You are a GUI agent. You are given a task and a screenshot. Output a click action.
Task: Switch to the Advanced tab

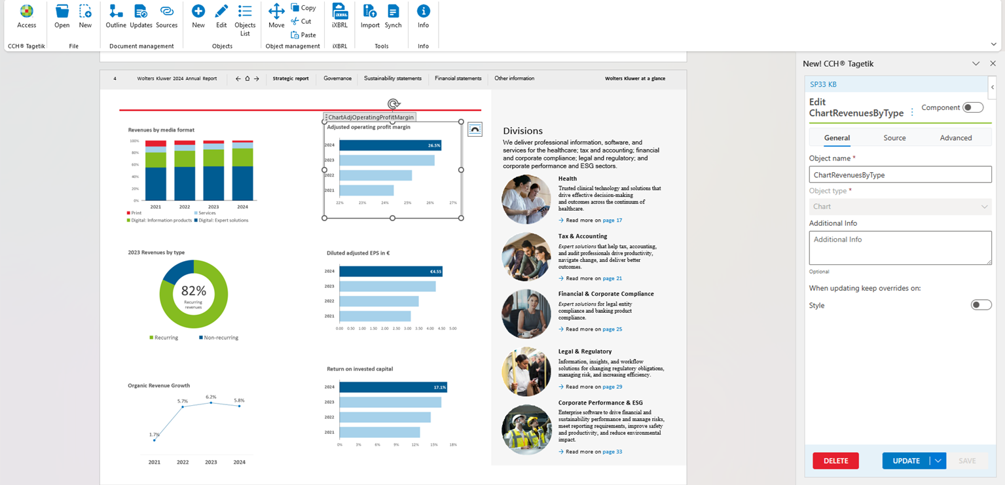coord(956,137)
